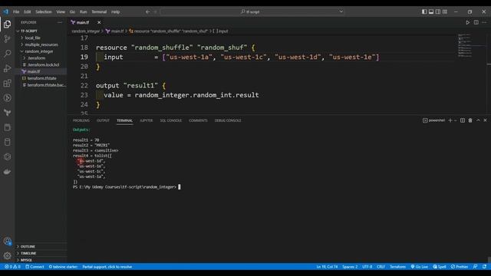Switch to the Output panel tab

point(103,120)
